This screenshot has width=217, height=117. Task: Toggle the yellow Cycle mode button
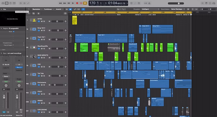[85, 3]
